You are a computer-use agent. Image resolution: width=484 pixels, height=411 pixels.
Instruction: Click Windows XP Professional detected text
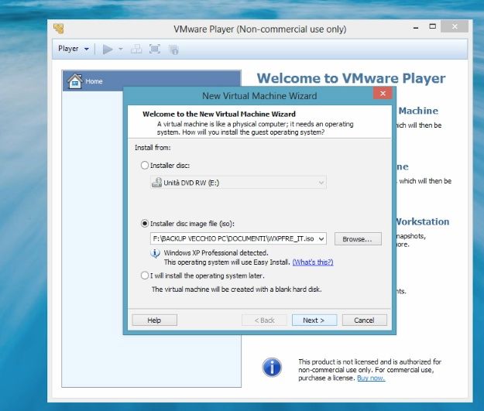click(x=216, y=252)
